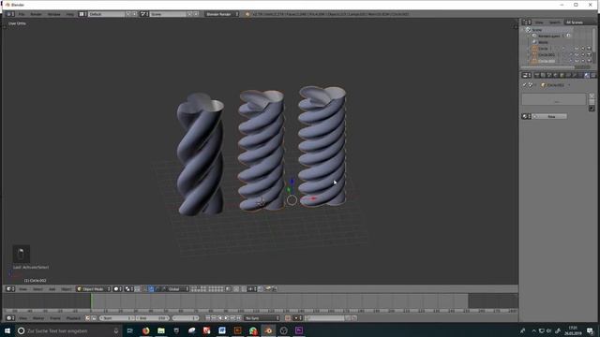Open the pivot point dropdown
This screenshot has width=600, height=337.
tap(128, 289)
